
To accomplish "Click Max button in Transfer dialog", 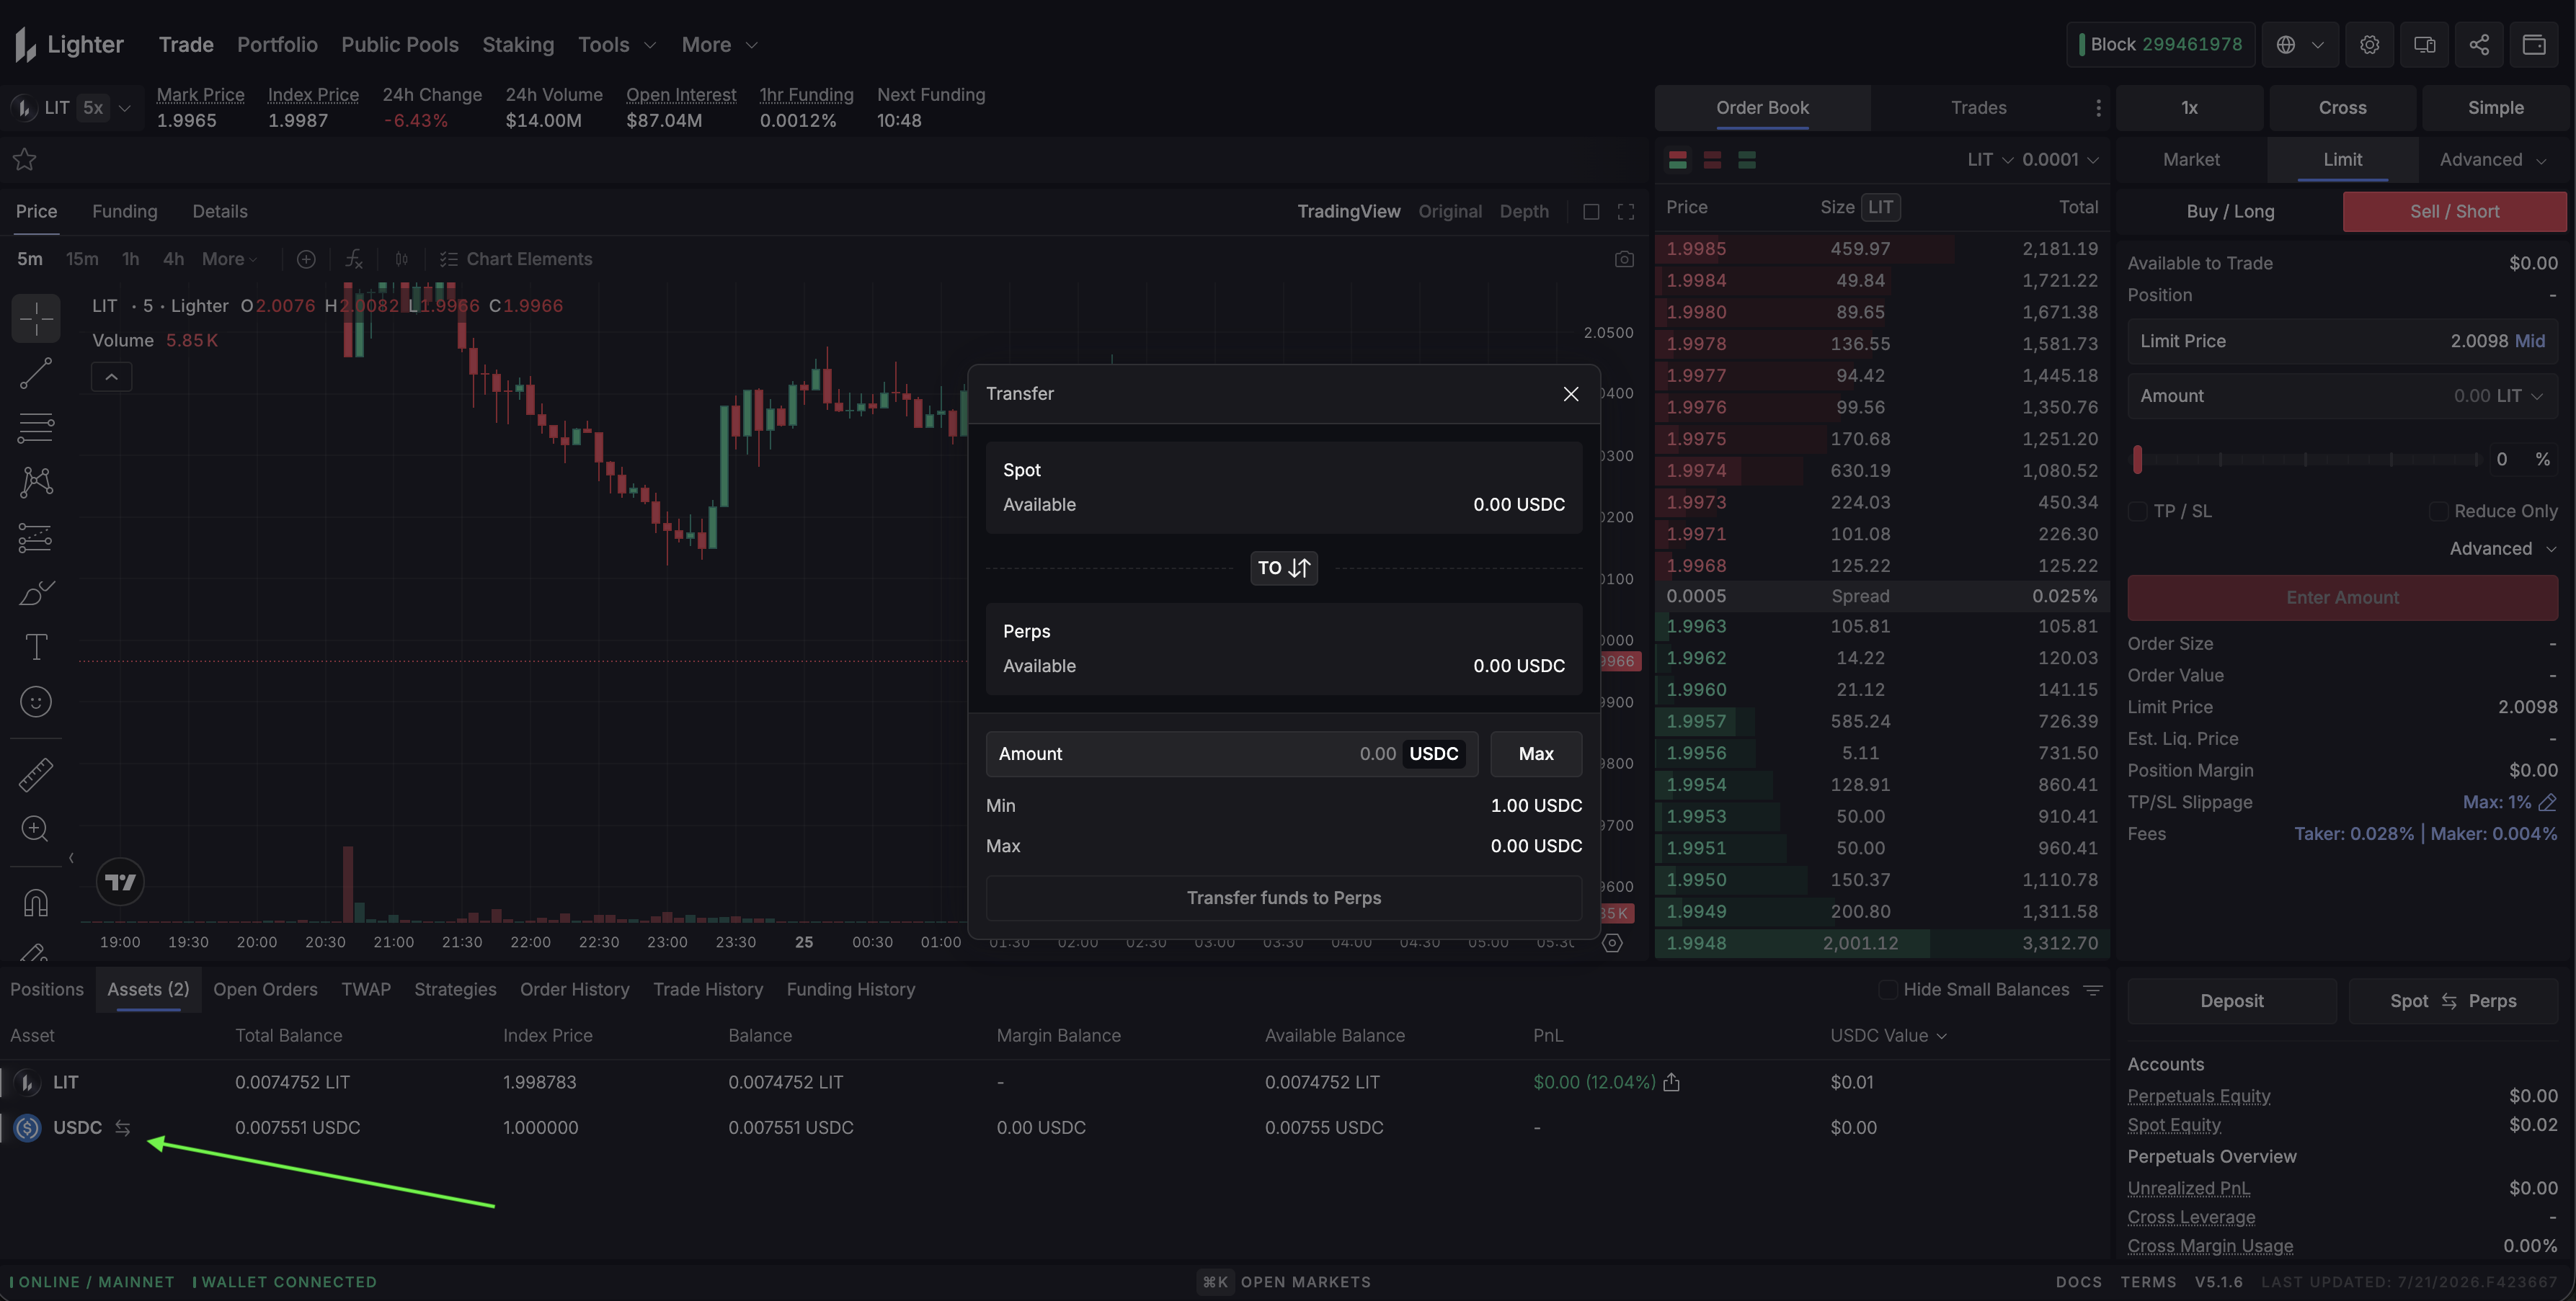I will click(x=1536, y=754).
